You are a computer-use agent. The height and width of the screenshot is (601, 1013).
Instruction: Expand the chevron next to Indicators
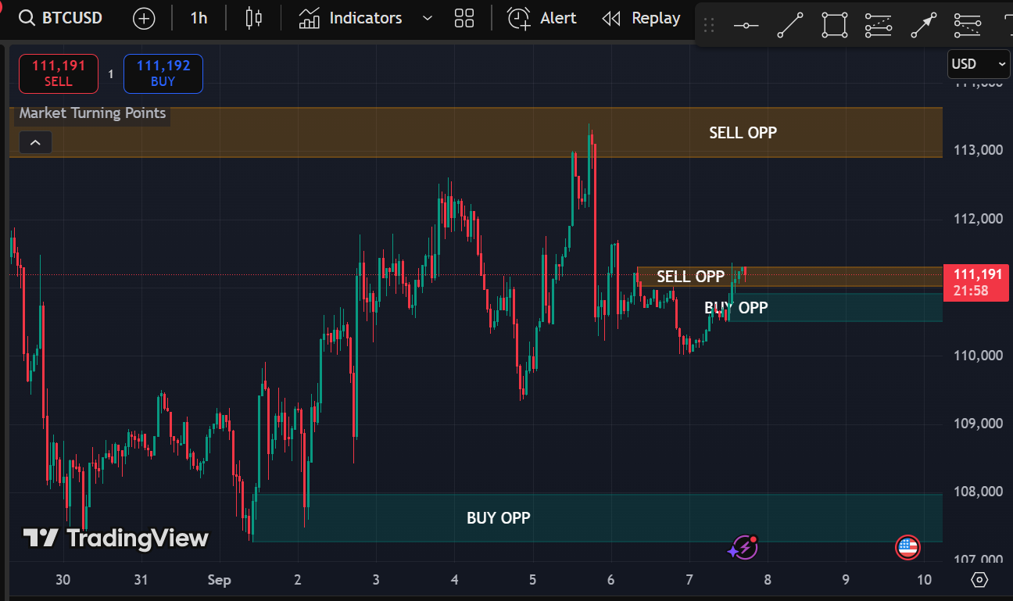[x=427, y=18]
